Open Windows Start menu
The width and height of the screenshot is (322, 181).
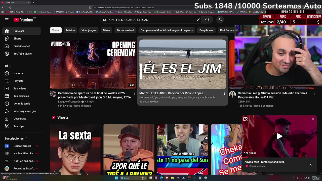116,178
